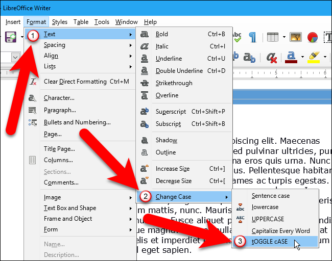Click the Increase Size item icon
The width and height of the screenshot is (332, 261).
[145, 168]
